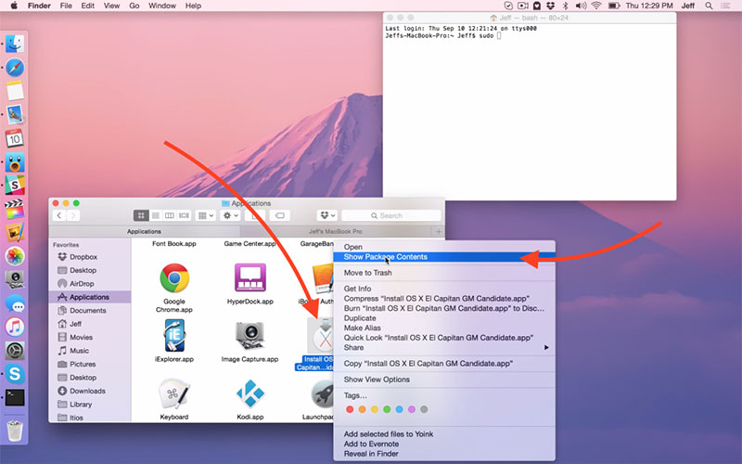
Task: Open Spotlight search magnifier in menu bar
Action: (x=709, y=6)
